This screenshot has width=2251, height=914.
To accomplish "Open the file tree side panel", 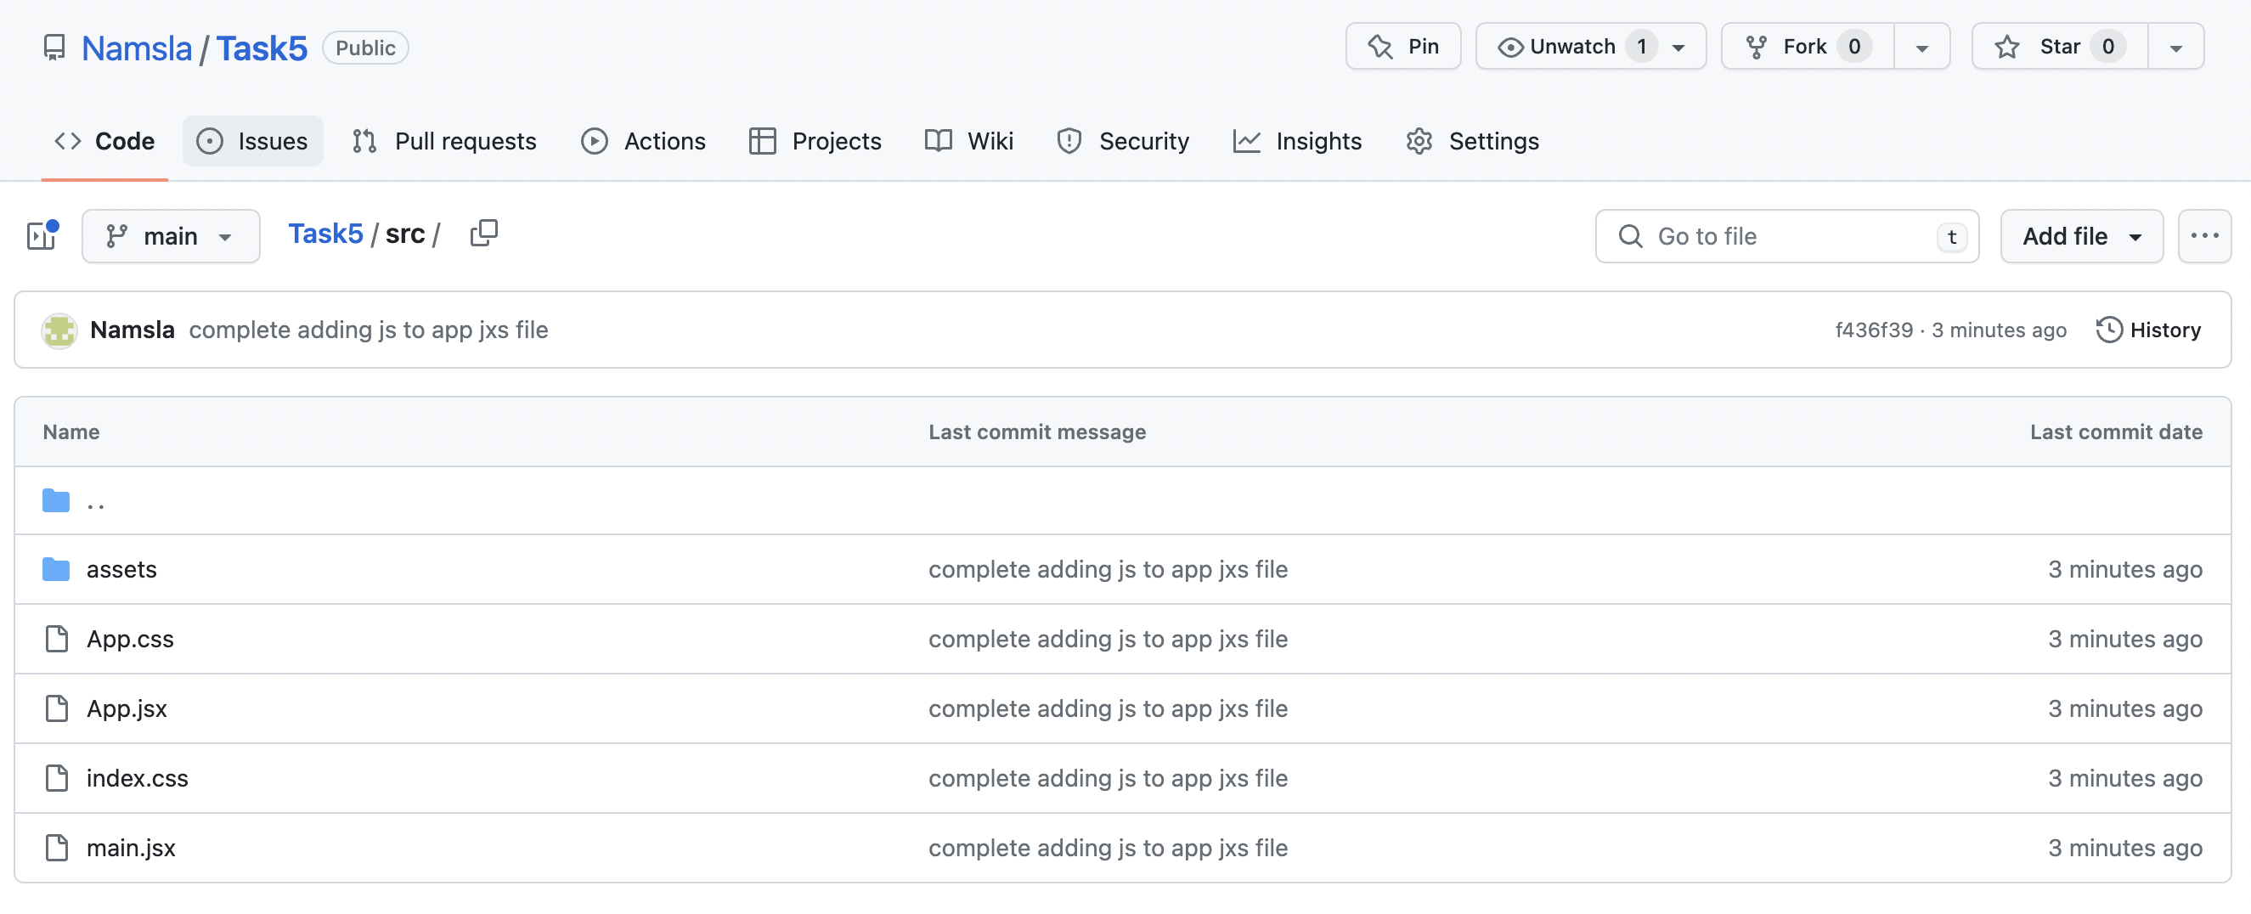I will click(40, 235).
